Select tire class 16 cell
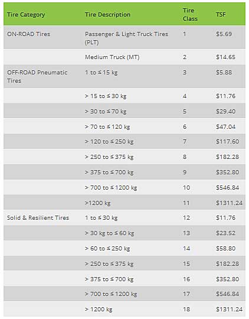Screen dimensions: 249x319 click(x=186, y=279)
